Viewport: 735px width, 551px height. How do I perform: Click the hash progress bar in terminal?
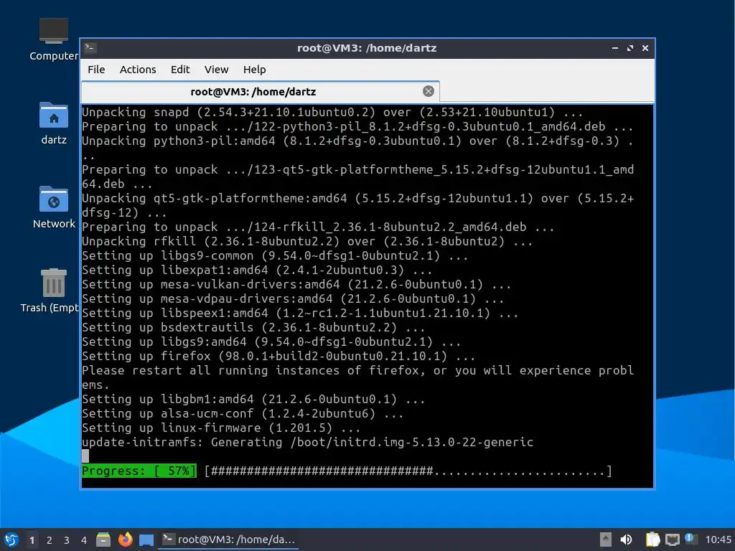tap(408, 471)
